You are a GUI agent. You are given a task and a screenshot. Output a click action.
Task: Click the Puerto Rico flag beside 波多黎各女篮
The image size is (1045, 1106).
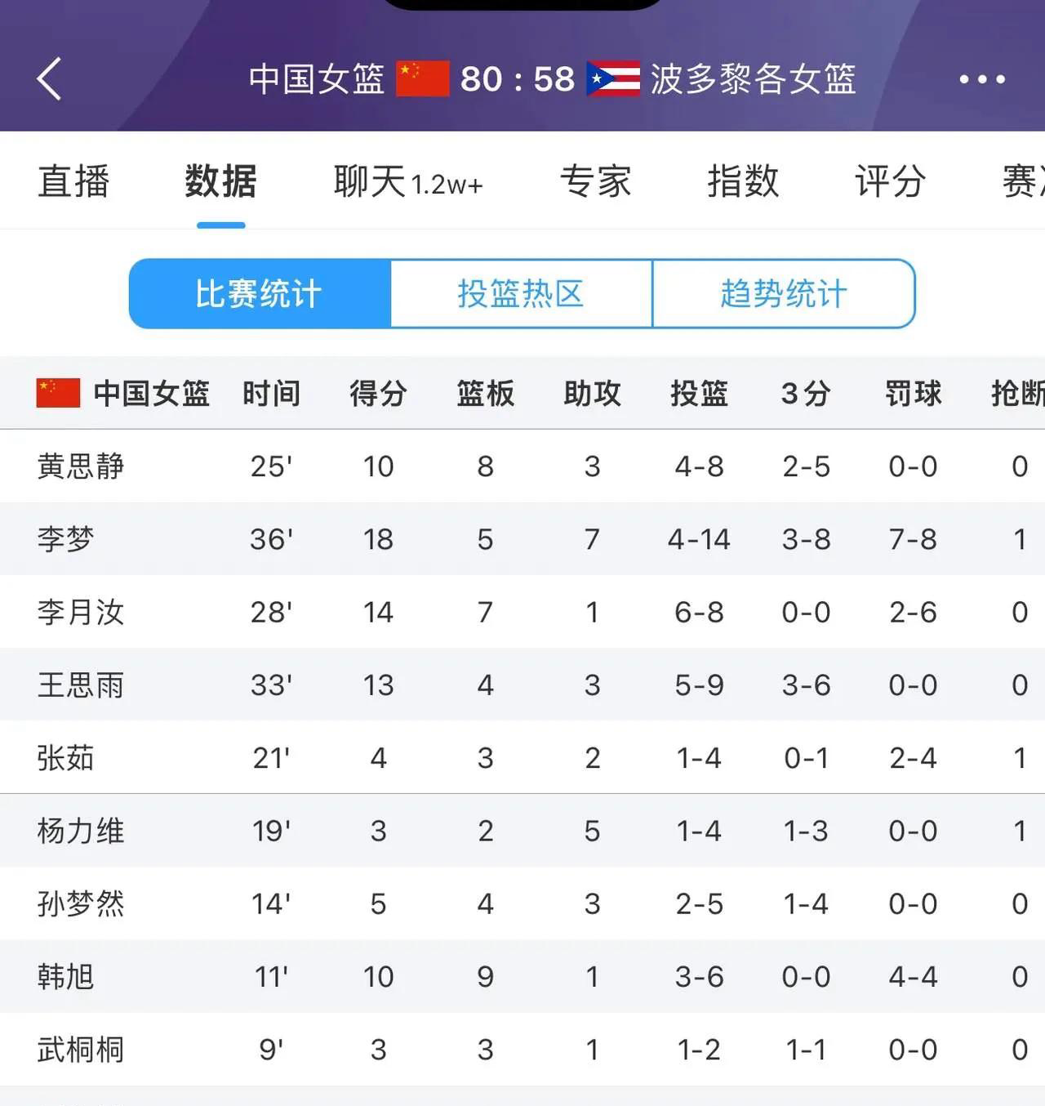pos(614,77)
